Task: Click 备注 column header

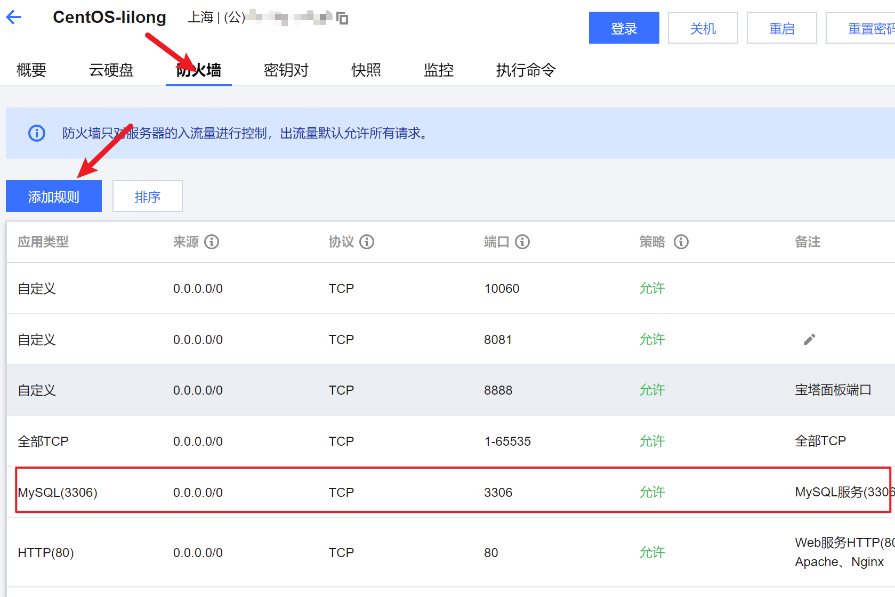Action: click(808, 242)
